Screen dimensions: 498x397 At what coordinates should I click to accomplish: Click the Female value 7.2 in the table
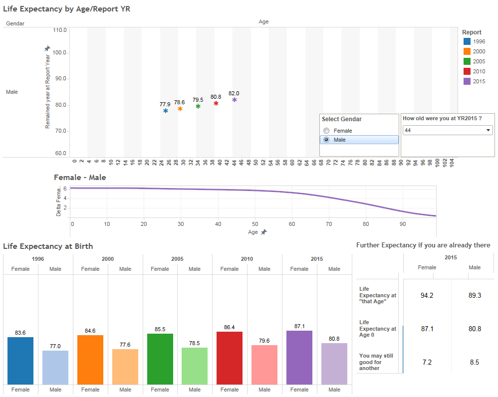point(427,362)
